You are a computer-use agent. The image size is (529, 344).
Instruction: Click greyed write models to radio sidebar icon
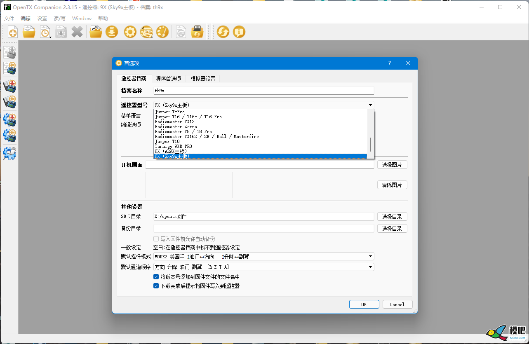click(9, 52)
